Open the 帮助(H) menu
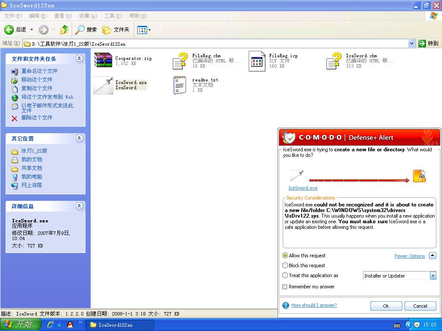The width and height of the screenshot is (442, 331). tap(138, 16)
